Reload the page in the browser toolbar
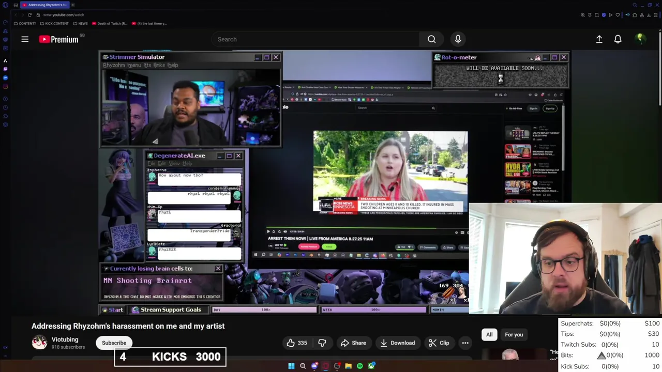 [29, 14]
